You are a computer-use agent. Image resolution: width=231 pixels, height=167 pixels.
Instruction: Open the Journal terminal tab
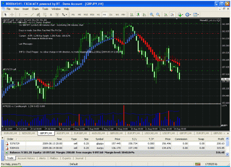(79, 158)
